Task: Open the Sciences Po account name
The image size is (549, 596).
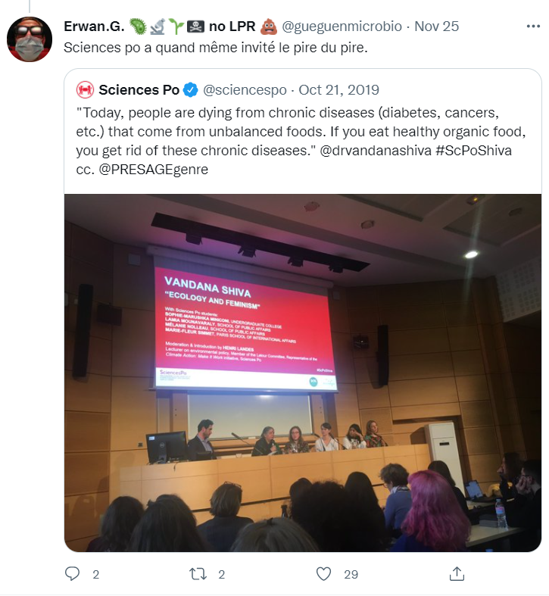Action: (139, 90)
